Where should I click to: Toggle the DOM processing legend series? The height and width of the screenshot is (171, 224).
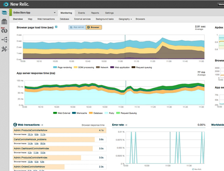pyautogui.click(x=84, y=67)
